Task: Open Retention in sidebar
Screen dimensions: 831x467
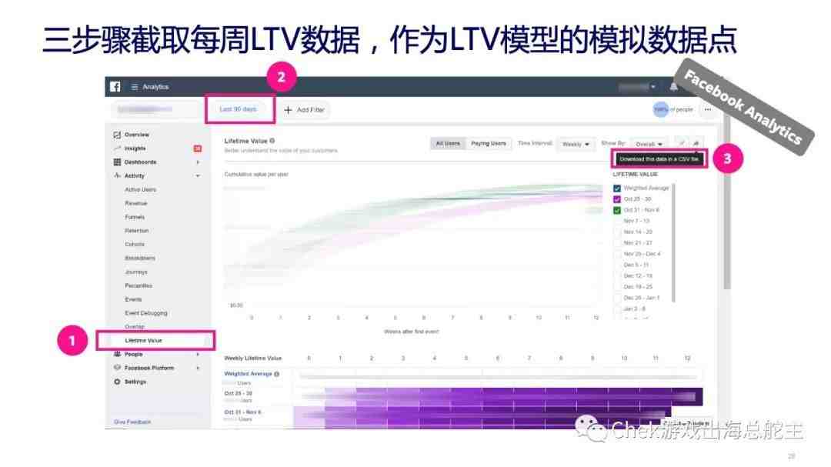Action: (x=137, y=231)
